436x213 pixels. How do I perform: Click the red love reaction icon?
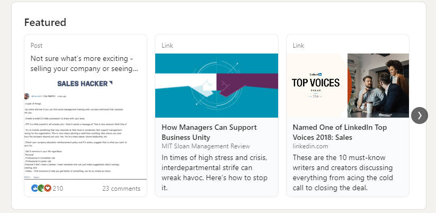tap(48, 188)
